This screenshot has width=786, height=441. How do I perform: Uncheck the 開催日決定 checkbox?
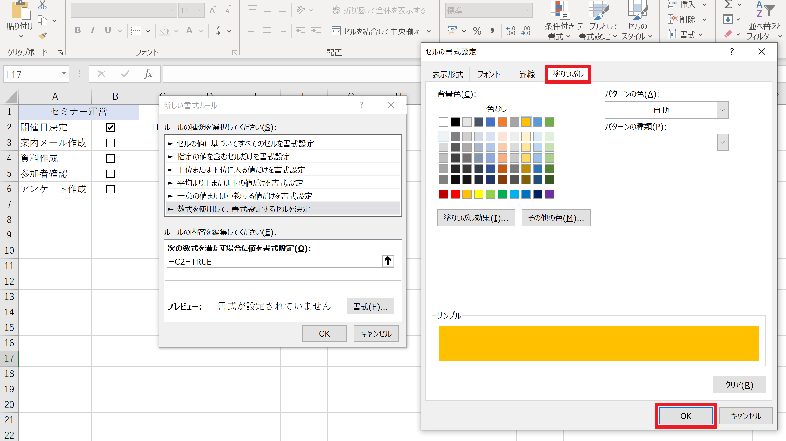(x=110, y=128)
